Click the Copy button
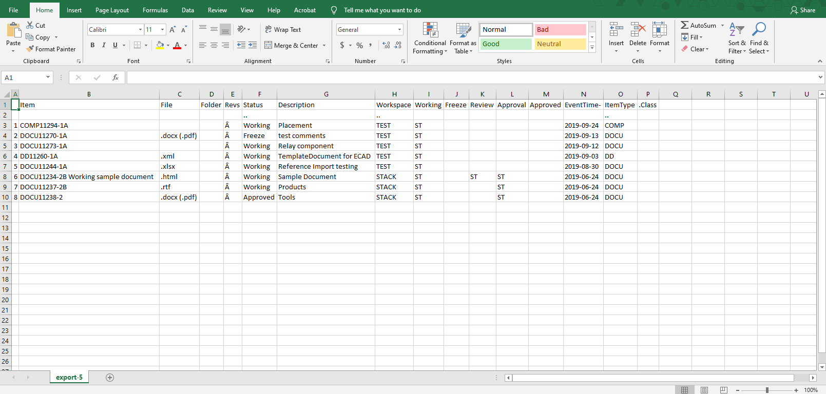The image size is (826, 394). (39, 37)
